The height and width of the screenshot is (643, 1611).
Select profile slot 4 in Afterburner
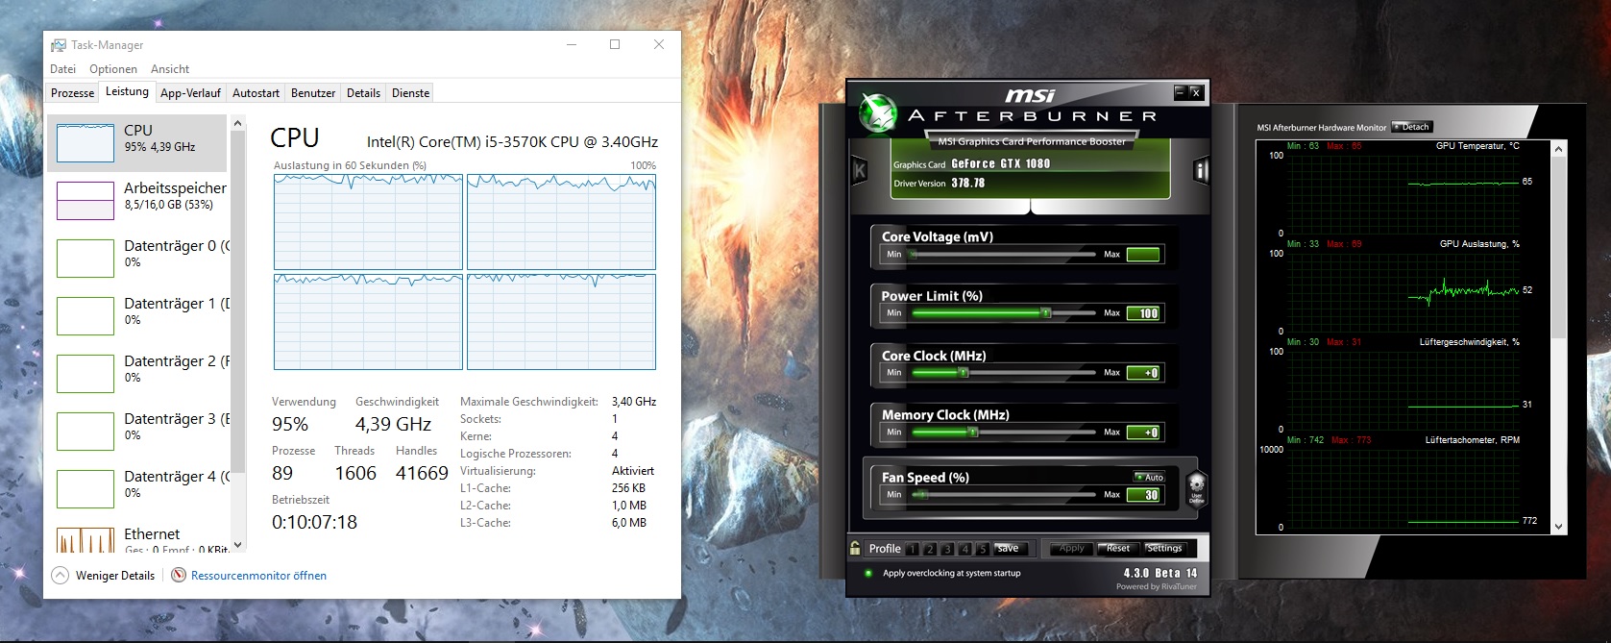(964, 549)
